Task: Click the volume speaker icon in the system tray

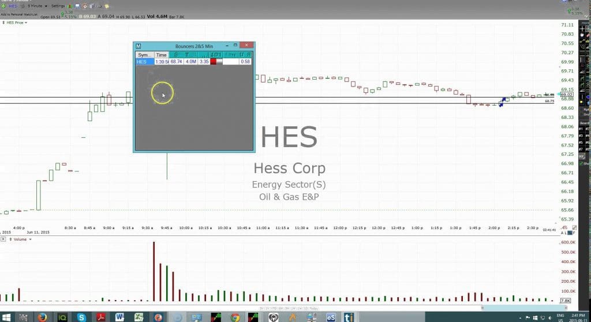Action: (x=550, y=318)
